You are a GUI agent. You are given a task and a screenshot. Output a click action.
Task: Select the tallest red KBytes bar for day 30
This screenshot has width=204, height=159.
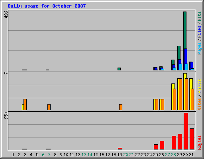point(186,131)
